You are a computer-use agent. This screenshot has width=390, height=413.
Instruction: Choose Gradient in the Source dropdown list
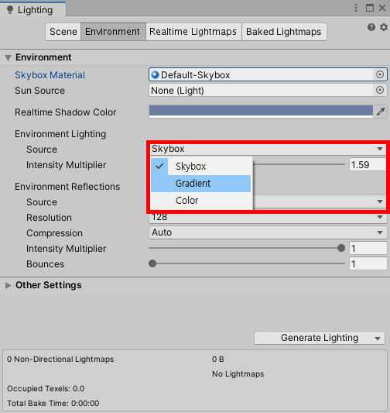pyautogui.click(x=201, y=184)
